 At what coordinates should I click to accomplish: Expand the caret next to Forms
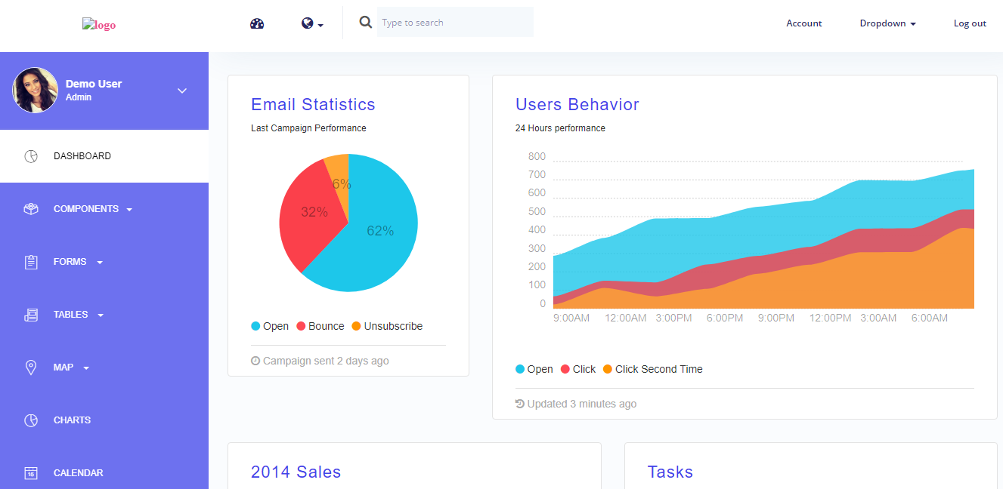100,263
